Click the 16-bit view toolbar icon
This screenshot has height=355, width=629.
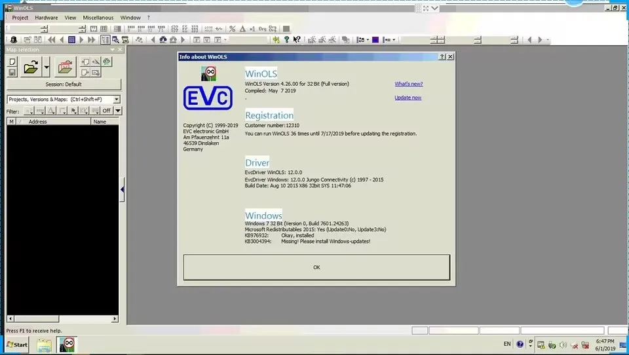click(x=141, y=29)
